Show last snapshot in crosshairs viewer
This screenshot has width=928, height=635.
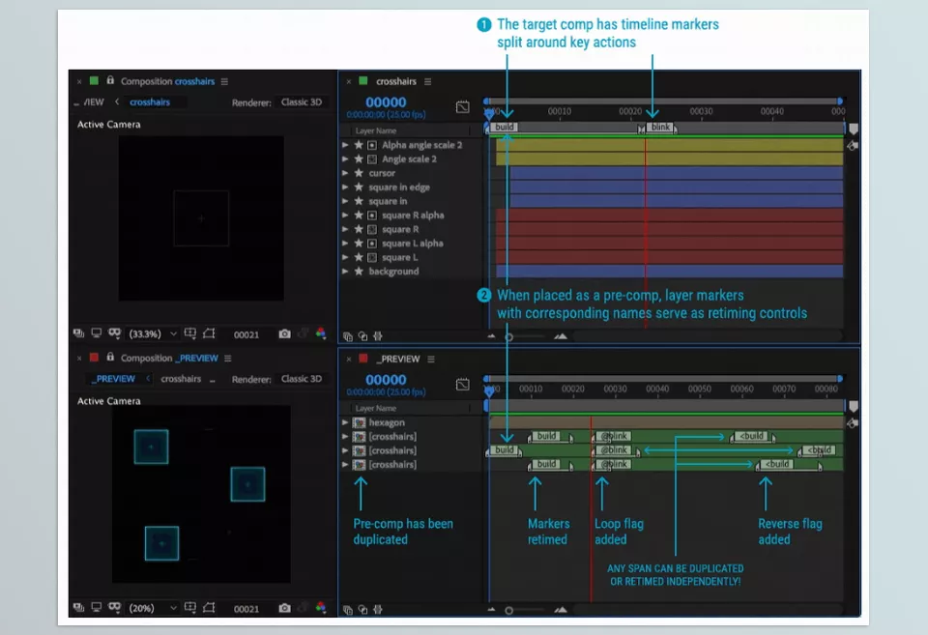point(303,333)
